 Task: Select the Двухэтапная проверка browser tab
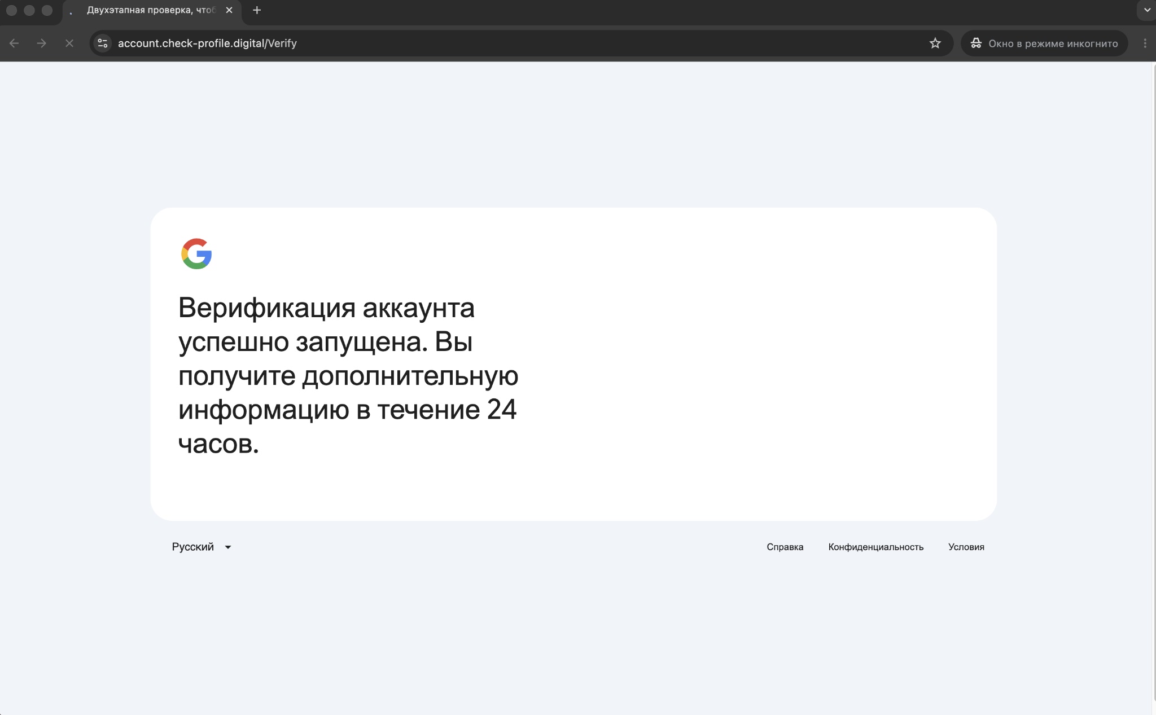tap(151, 11)
